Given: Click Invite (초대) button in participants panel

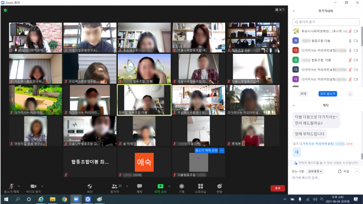Looking at the screenshot, I should pos(303,94).
